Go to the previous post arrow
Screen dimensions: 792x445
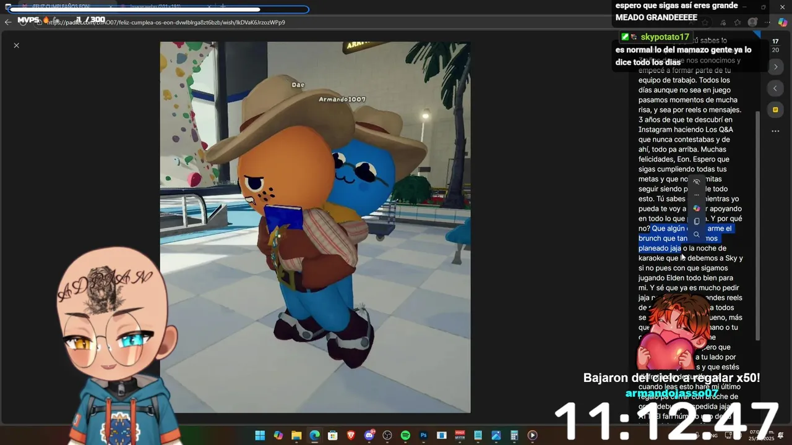tap(775, 88)
